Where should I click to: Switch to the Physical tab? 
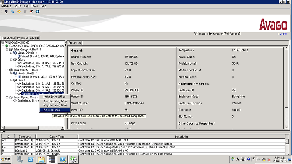click(22, 38)
